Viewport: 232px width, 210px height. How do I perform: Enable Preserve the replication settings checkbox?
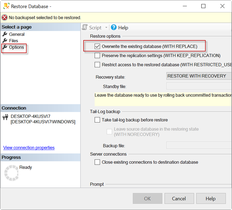97,56
